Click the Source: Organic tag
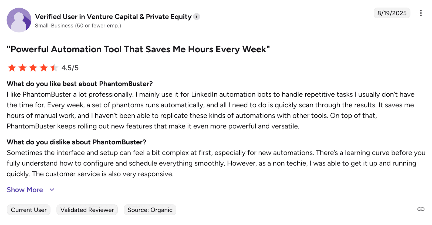 (x=150, y=210)
